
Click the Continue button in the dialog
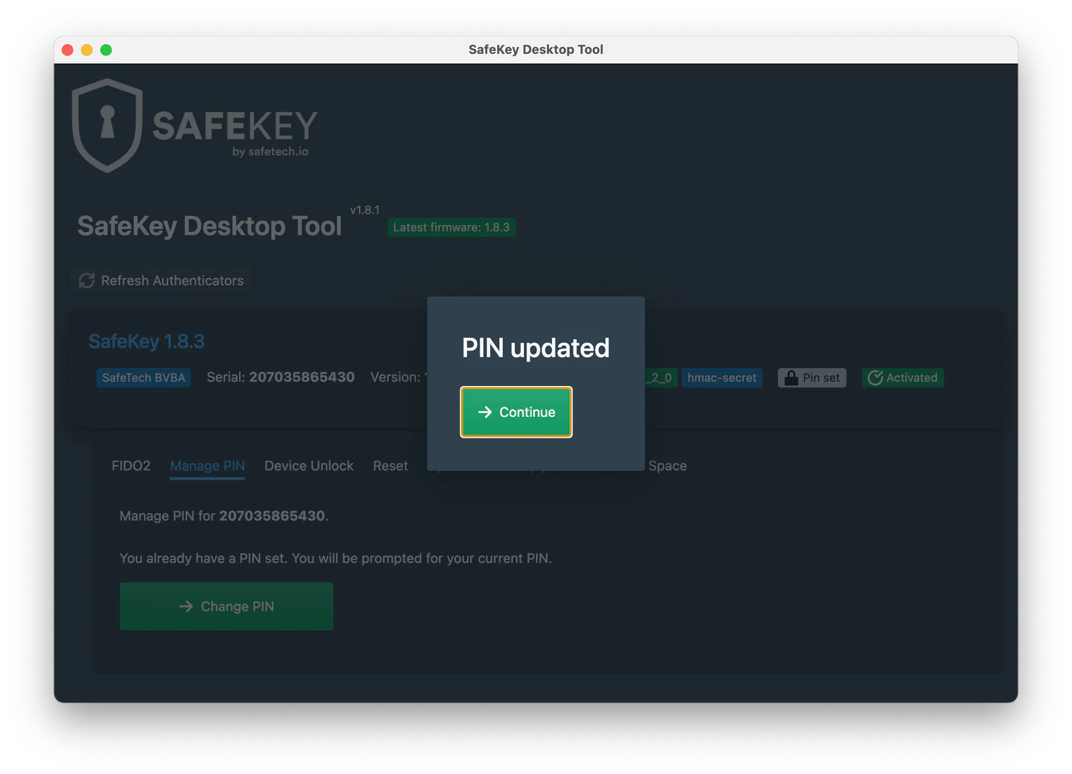pos(516,412)
